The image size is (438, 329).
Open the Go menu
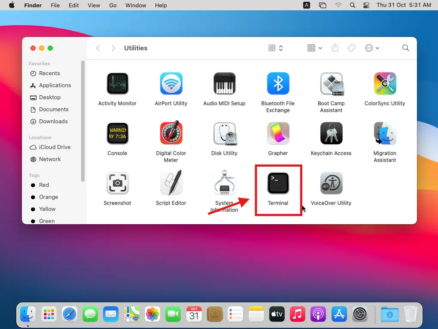(x=113, y=5)
